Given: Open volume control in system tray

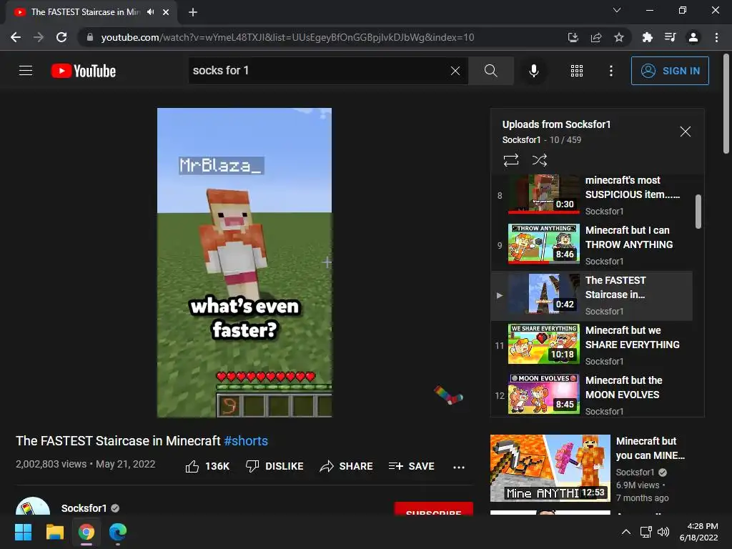Looking at the screenshot, I should [663, 532].
